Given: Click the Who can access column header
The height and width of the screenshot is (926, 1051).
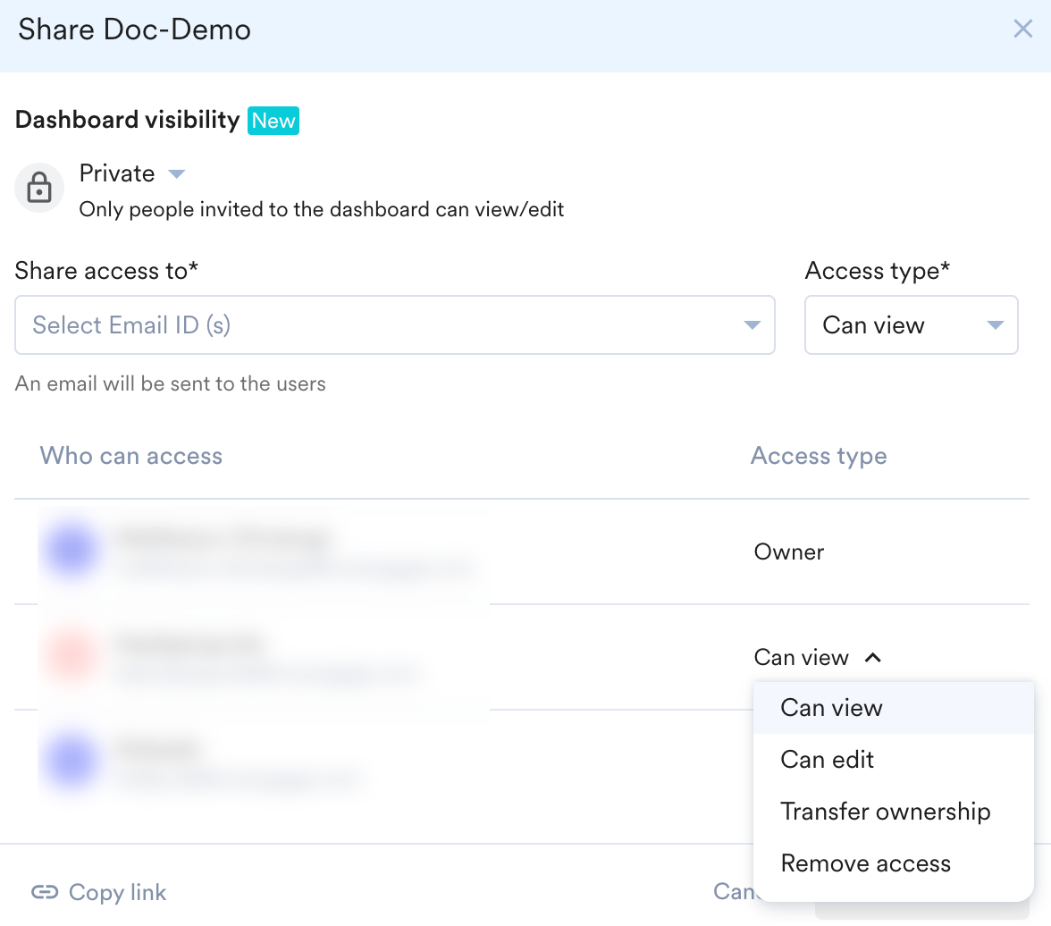Looking at the screenshot, I should tap(131, 456).
